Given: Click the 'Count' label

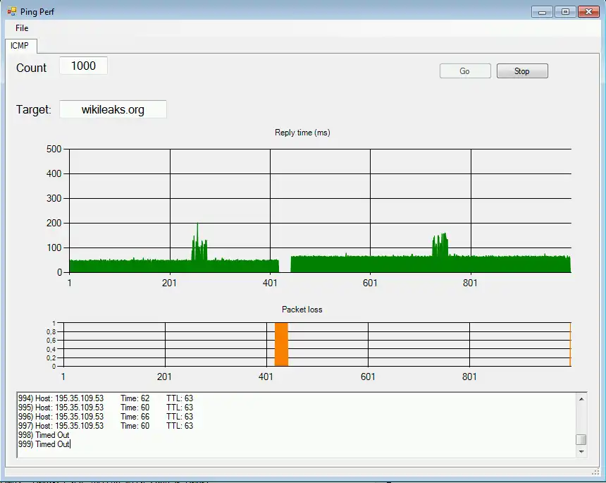Looking at the screenshot, I should click(31, 68).
